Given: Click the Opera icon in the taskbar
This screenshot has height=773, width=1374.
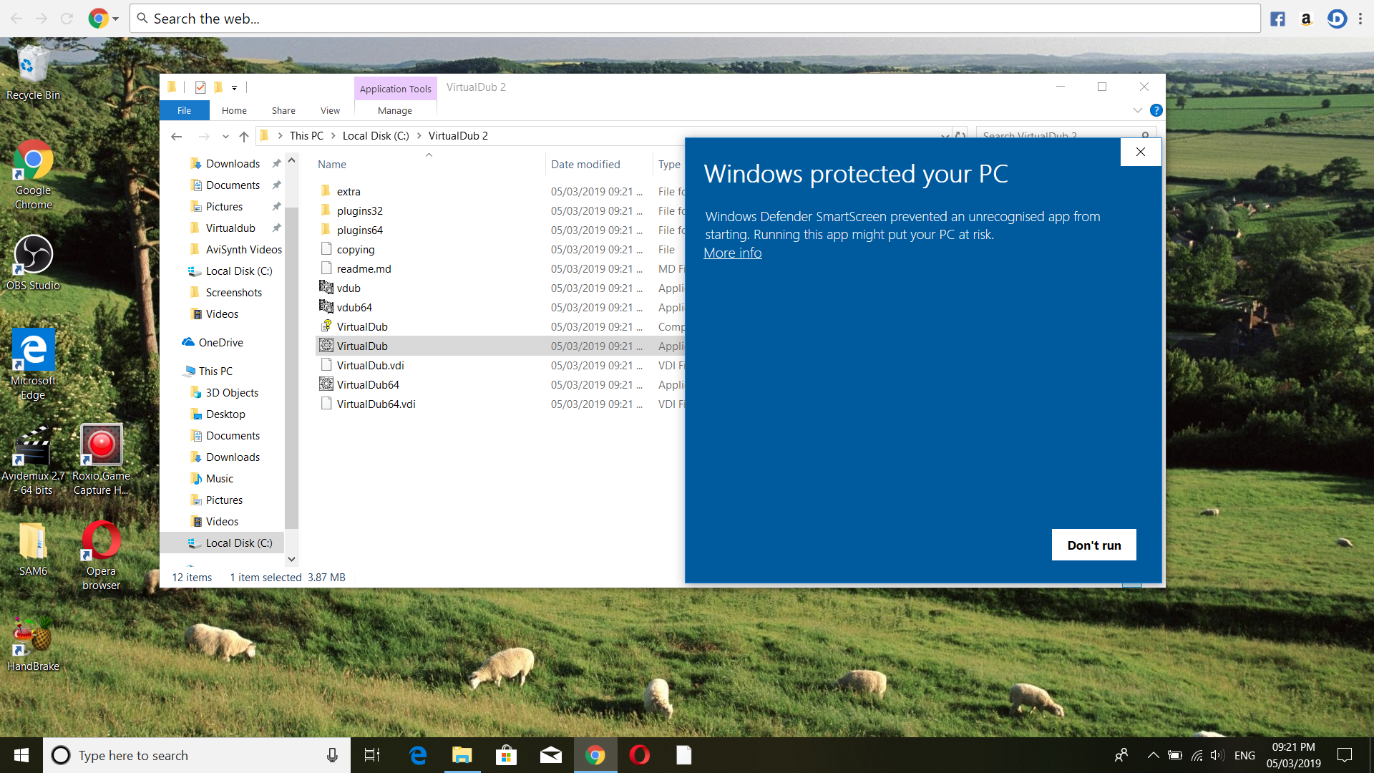Looking at the screenshot, I should (639, 755).
